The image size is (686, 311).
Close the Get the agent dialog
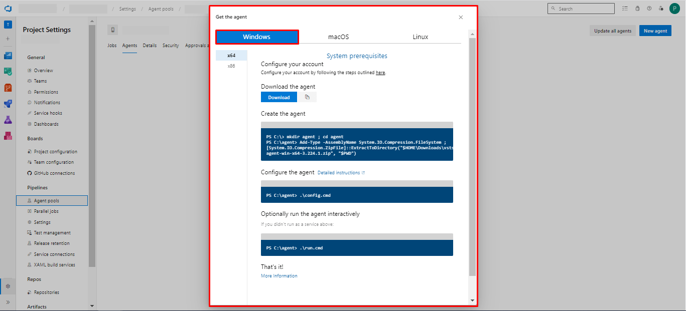461,17
